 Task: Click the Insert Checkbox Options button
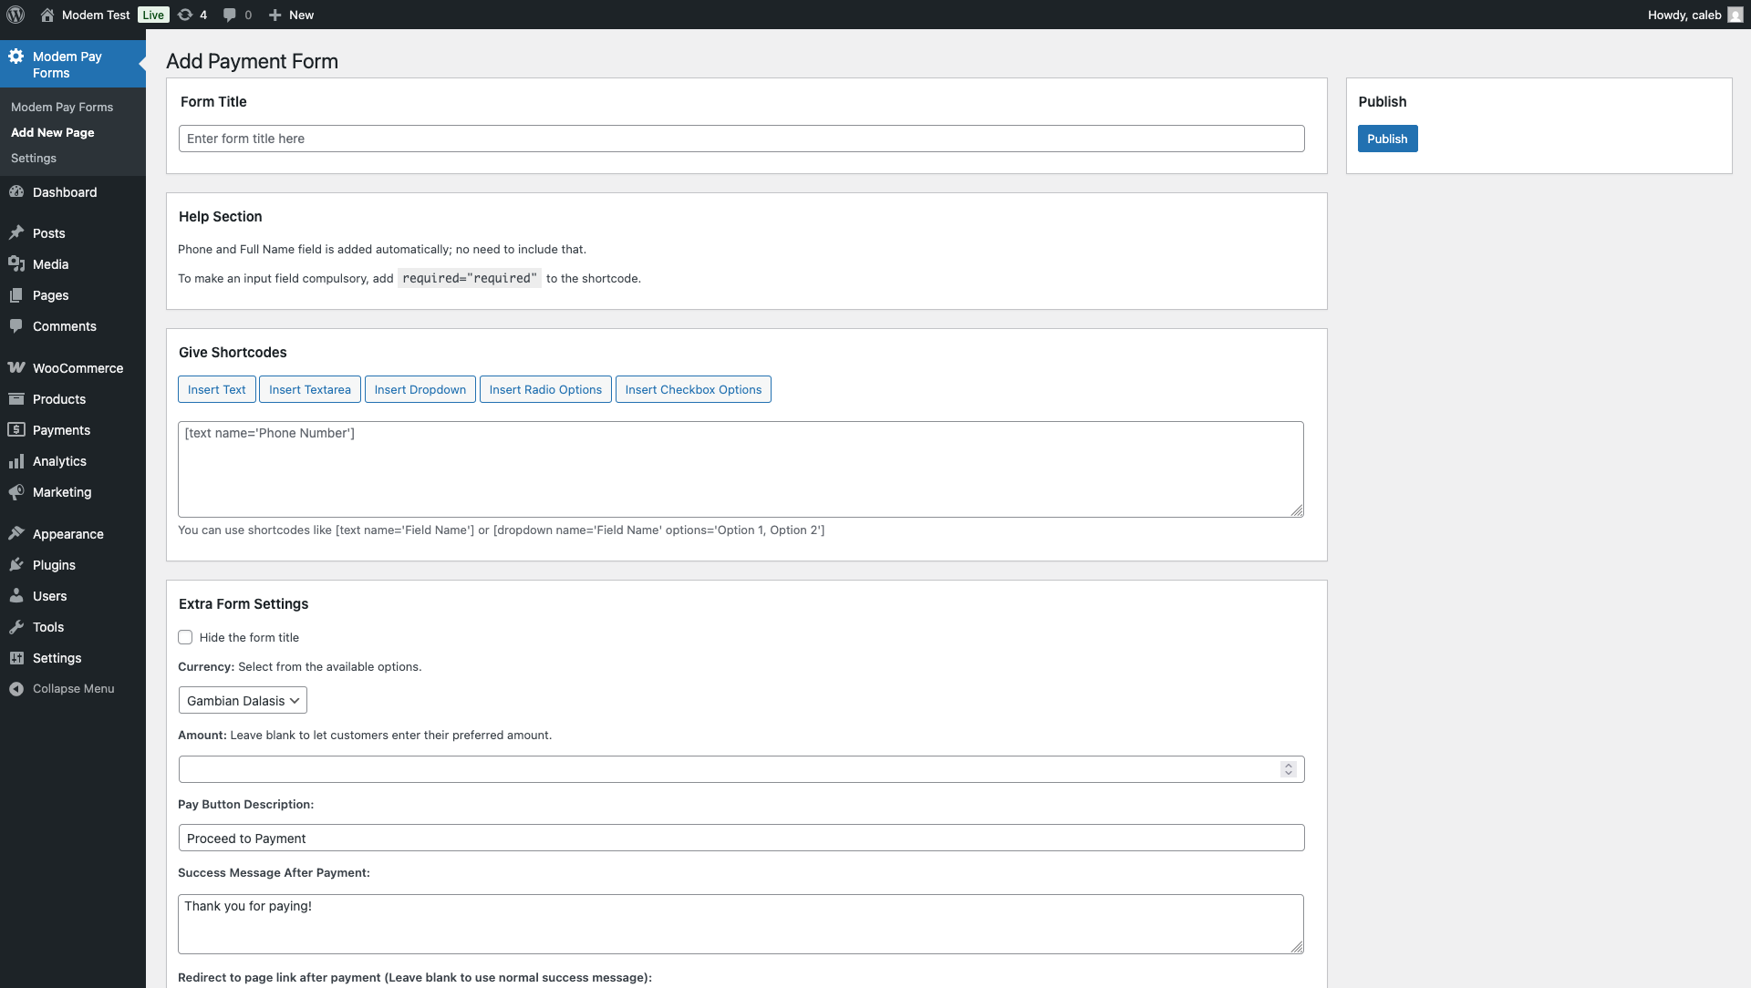point(693,389)
